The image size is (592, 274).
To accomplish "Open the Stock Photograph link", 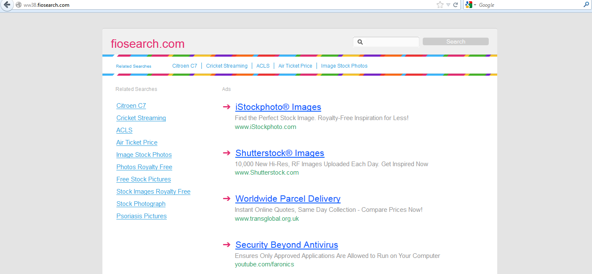I will point(141,204).
